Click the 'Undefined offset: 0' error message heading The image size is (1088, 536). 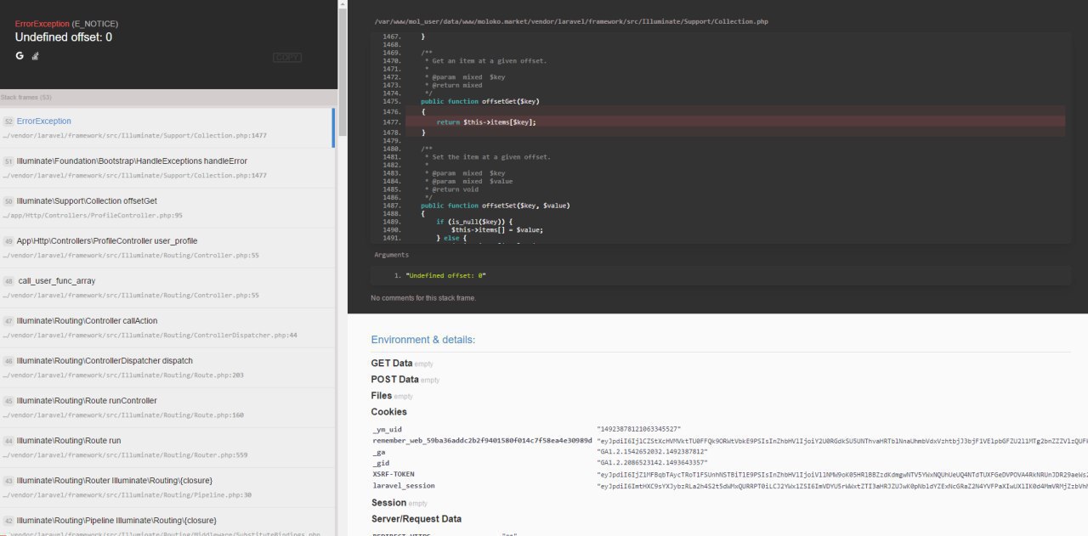pos(64,37)
